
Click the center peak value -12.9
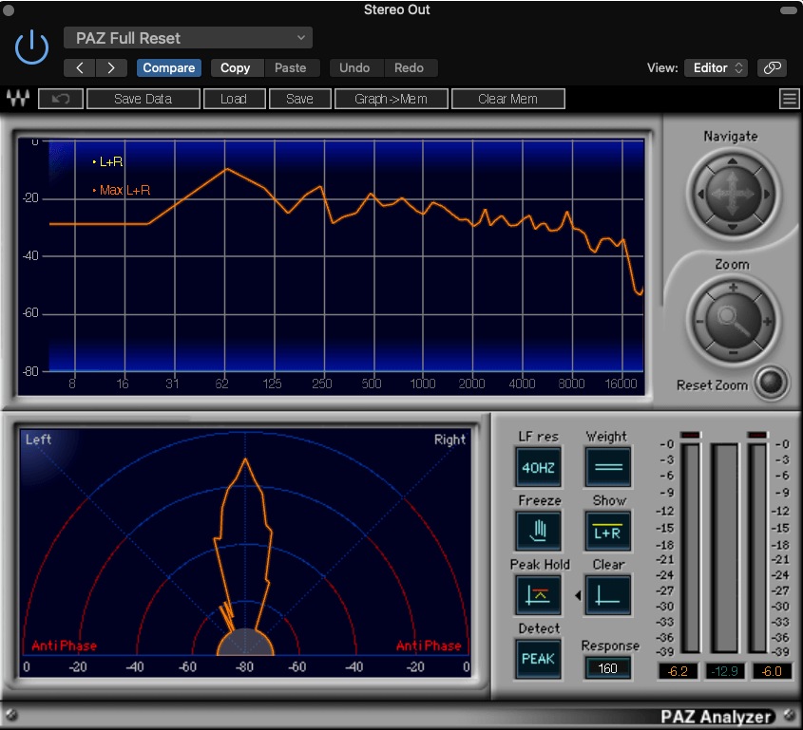(x=725, y=671)
